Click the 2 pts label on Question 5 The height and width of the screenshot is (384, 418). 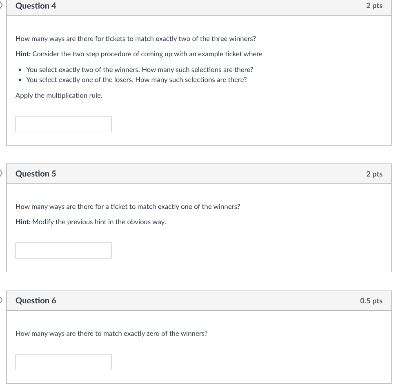coord(374,173)
